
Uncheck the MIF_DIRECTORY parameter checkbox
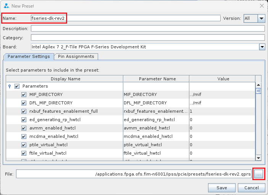pos(24,94)
